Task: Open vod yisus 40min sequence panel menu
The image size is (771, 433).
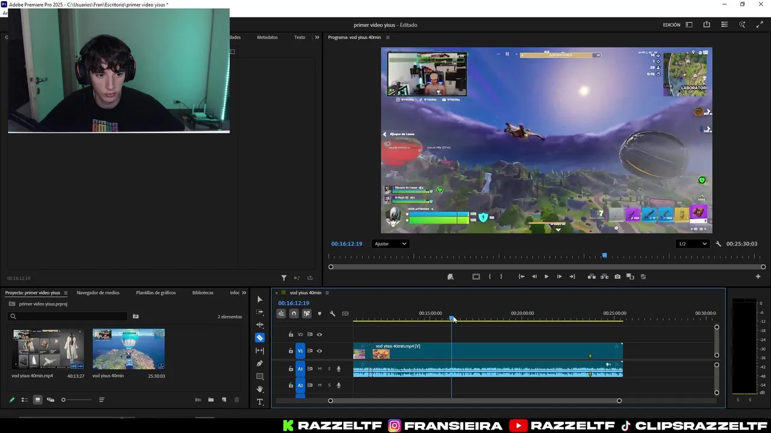Action: 327,293
